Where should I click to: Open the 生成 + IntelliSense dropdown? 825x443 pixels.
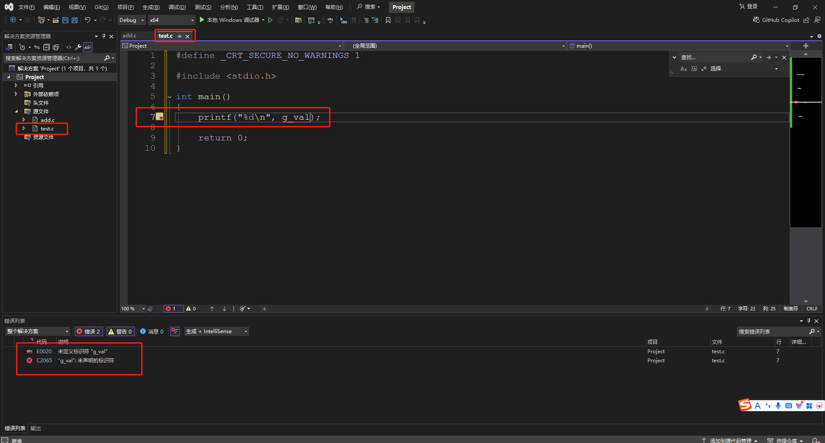217,331
